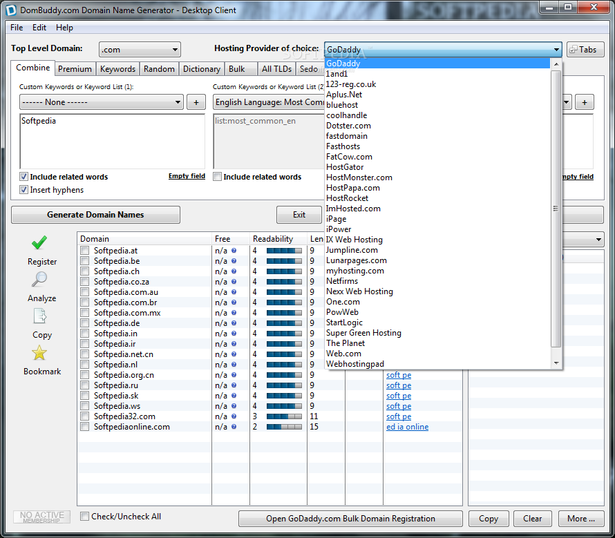Click info icon in Softpedia.be row
The width and height of the screenshot is (615, 538).
pos(234,261)
